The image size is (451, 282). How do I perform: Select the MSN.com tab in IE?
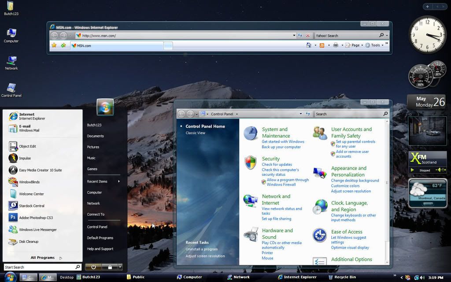point(117,45)
